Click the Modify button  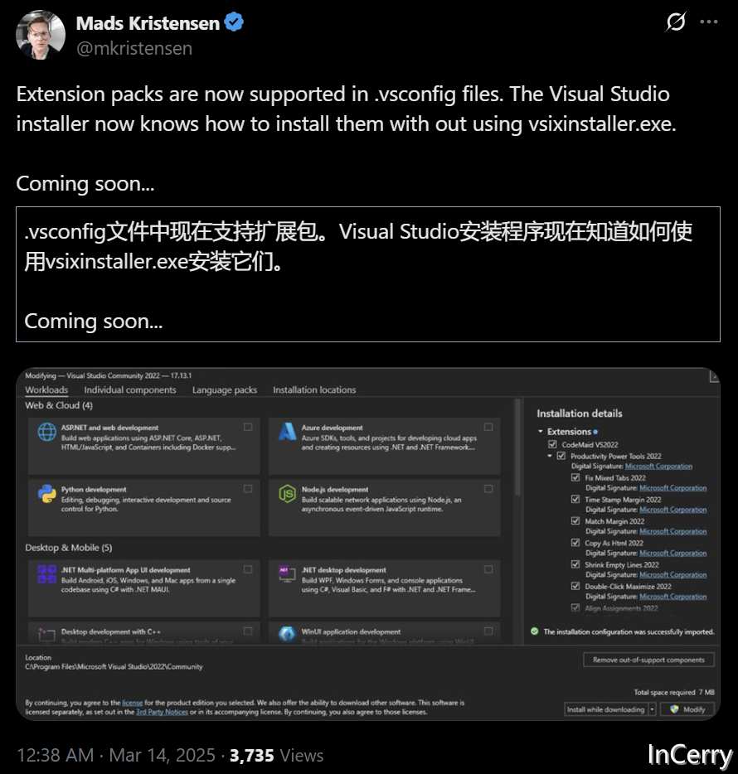click(x=687, y=709)
